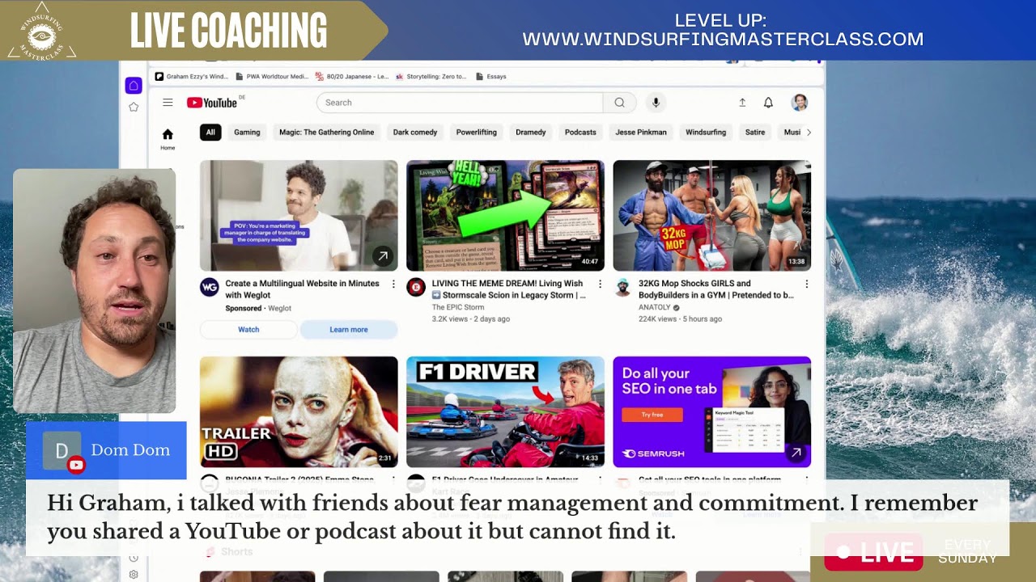Select the All filter chip

pyautogui.click(x=210, y=133)
